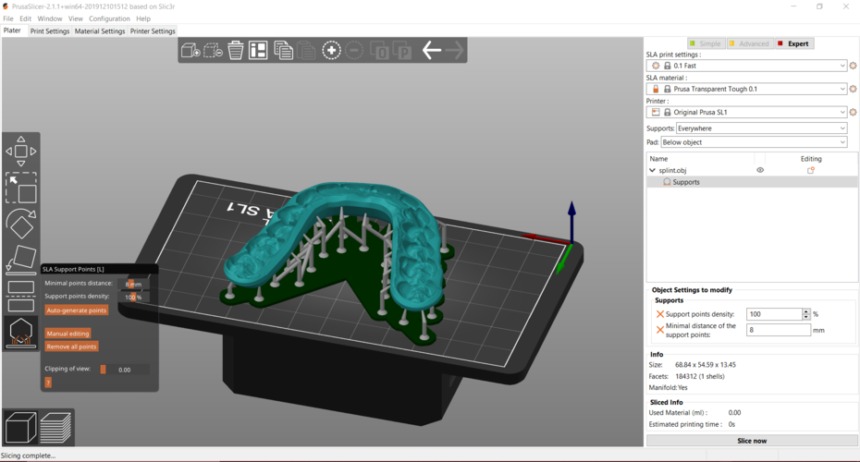The image size is (860, 462).
Task: Open Pad dropdown showing Below object
Action: click(x=754, y=142)
